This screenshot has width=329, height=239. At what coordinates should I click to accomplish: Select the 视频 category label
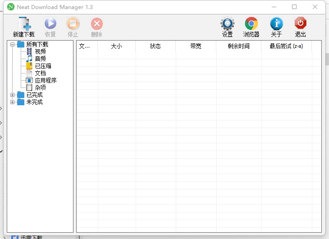coord(40,51)
